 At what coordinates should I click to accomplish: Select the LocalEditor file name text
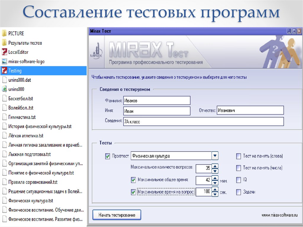(x=18, y=52)
